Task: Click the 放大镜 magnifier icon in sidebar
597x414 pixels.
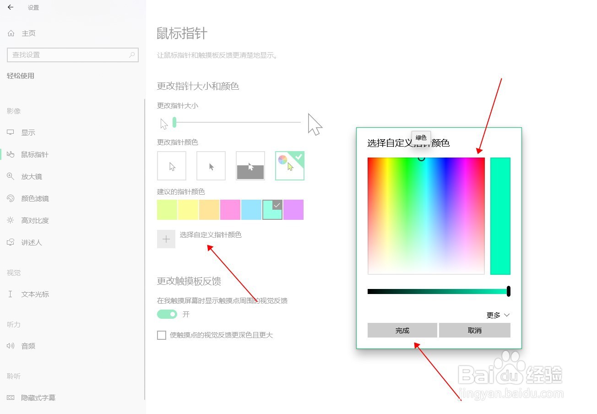Action: pyautogui.click(x=11, y=176)
